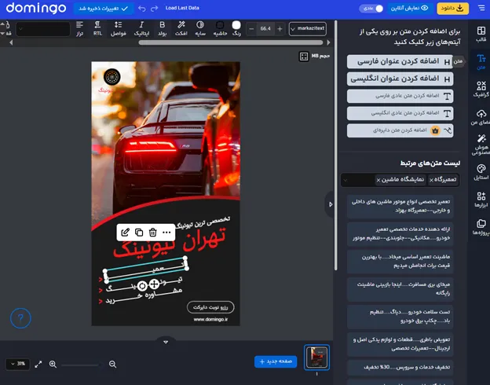Toggle the عادی mode switch
The height and width of the screenshot is (385, 490).
pos(371,9)
